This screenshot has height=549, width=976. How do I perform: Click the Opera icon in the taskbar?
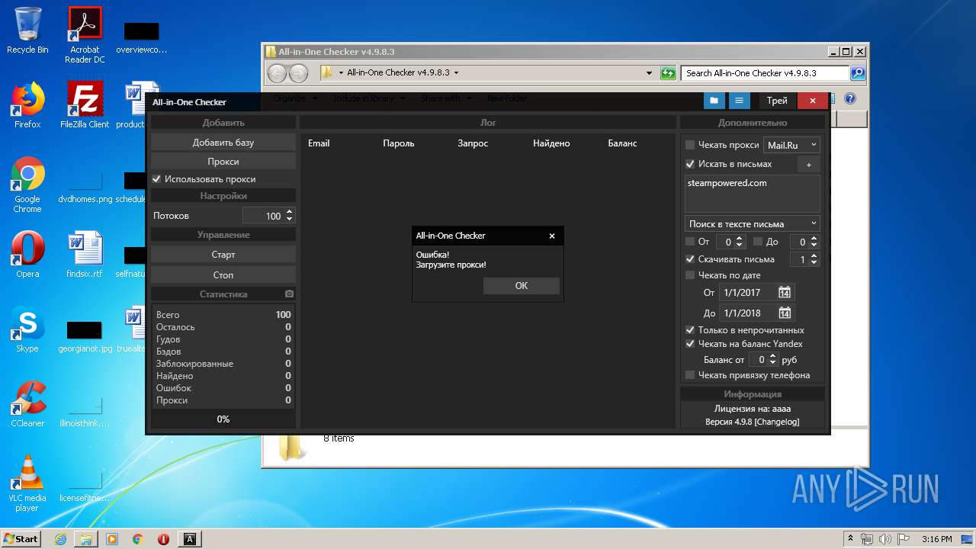[x=163, y=539]
